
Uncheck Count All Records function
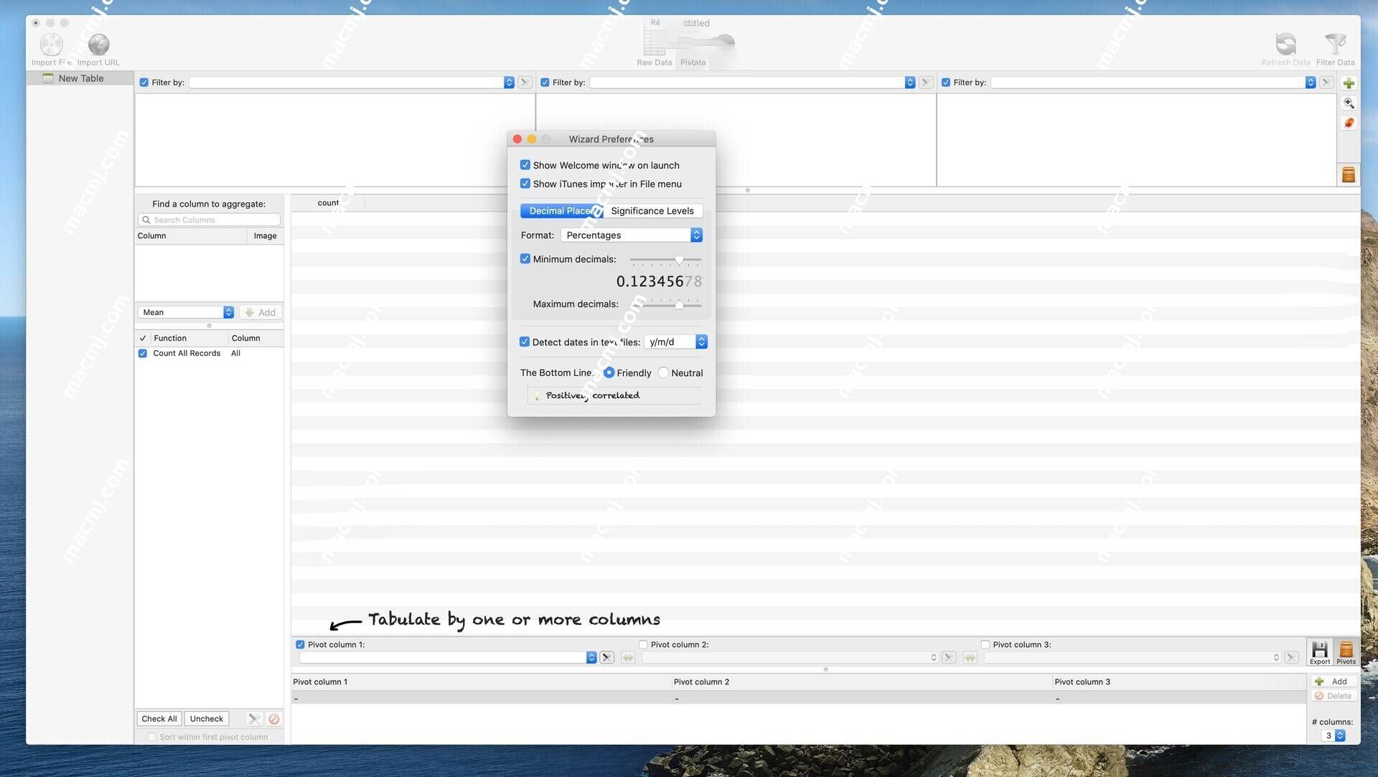pos(142,354)
